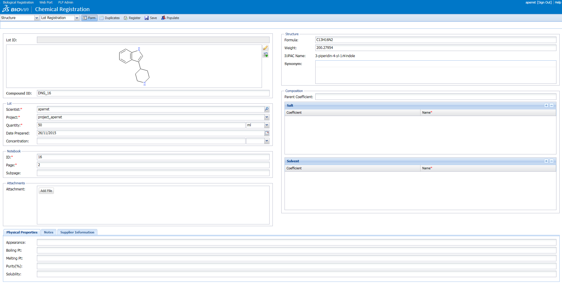Click the Parent Coefficient field
Viewport: 562px width, 283px height.
pyautogui.click(x=436, y=97)
